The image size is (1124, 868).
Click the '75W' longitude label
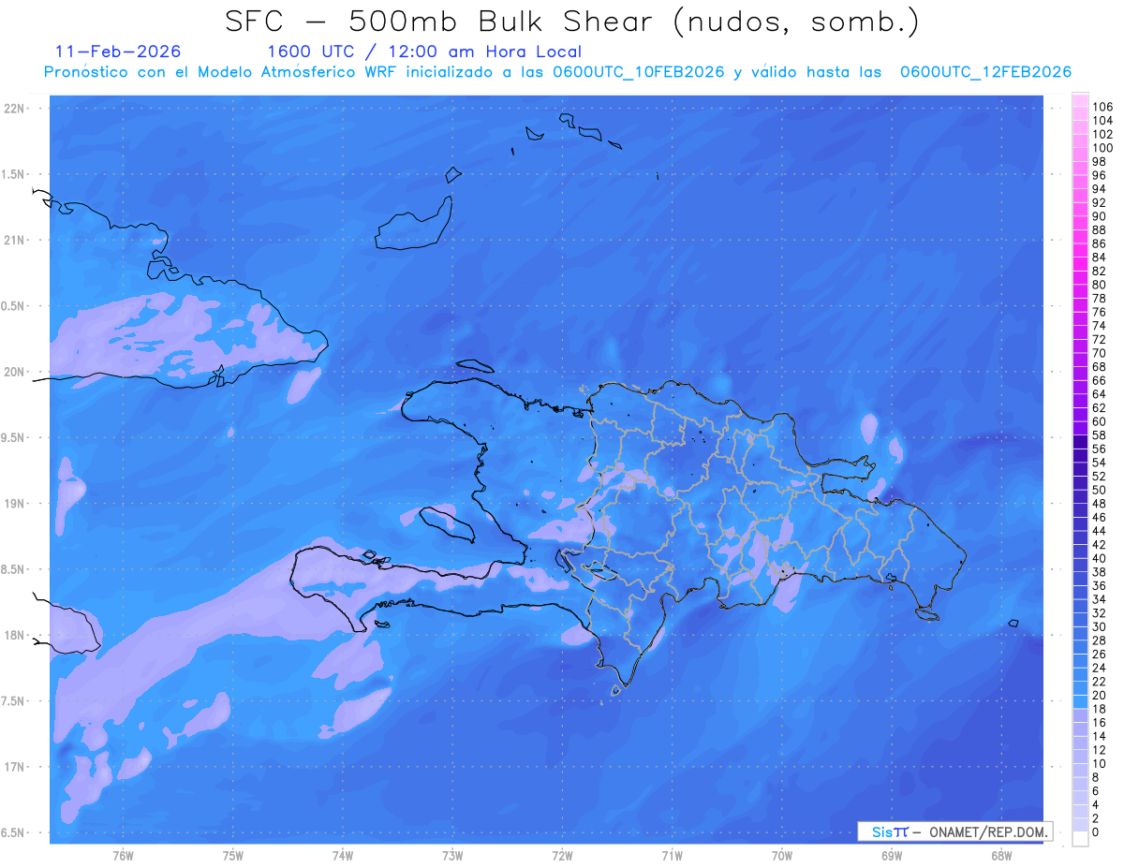tap(233, 855)
